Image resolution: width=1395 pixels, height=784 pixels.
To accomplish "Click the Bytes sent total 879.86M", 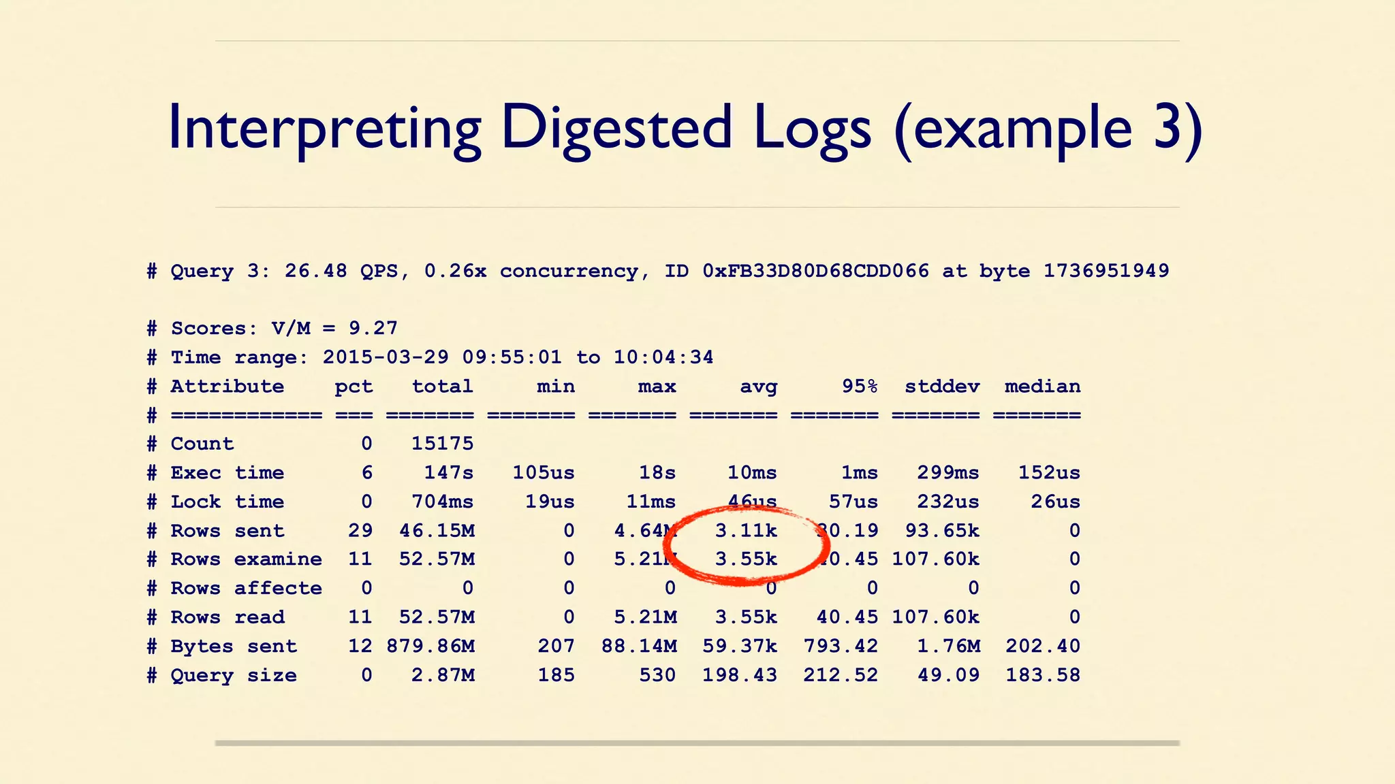I will coord(430,646).
